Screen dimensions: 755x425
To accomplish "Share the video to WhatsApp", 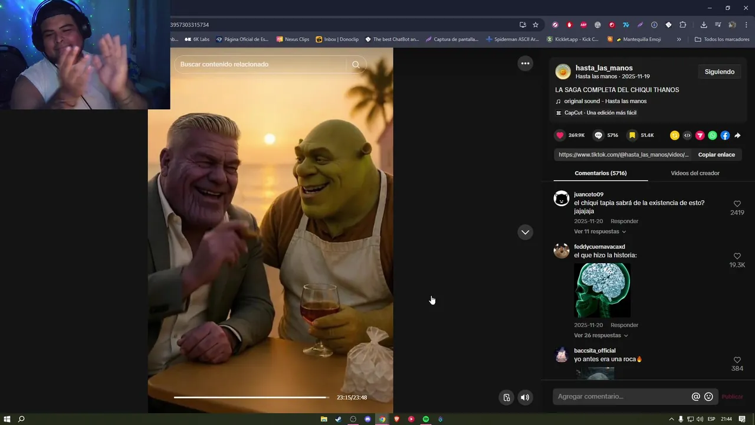I will pyautogui.click(x=713, y=135).
